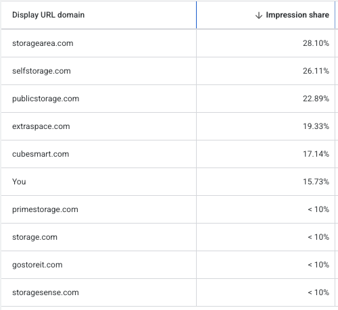The image size is (338, 310).
Task: Select extraspace.com in the table
Action: tap(41, 126)
